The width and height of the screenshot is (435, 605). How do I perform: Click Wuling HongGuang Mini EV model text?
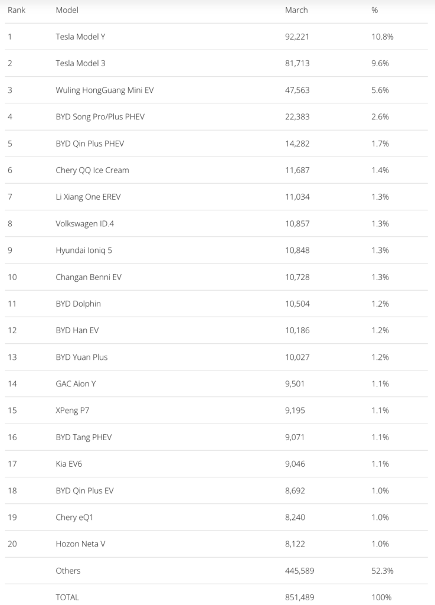pyautogui.click(x=104, y=90)
